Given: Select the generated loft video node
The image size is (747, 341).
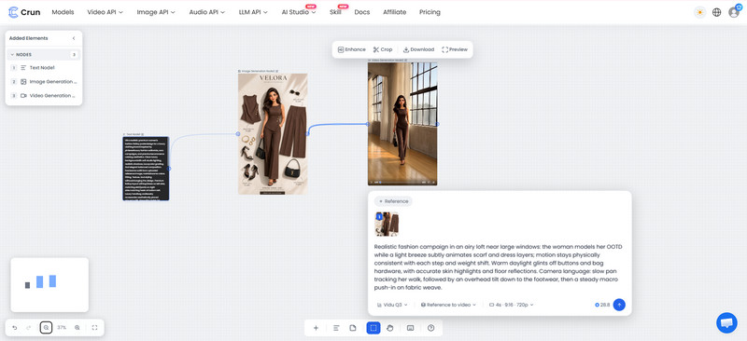Looking at the screenshot, I should (x=402, y=124).
